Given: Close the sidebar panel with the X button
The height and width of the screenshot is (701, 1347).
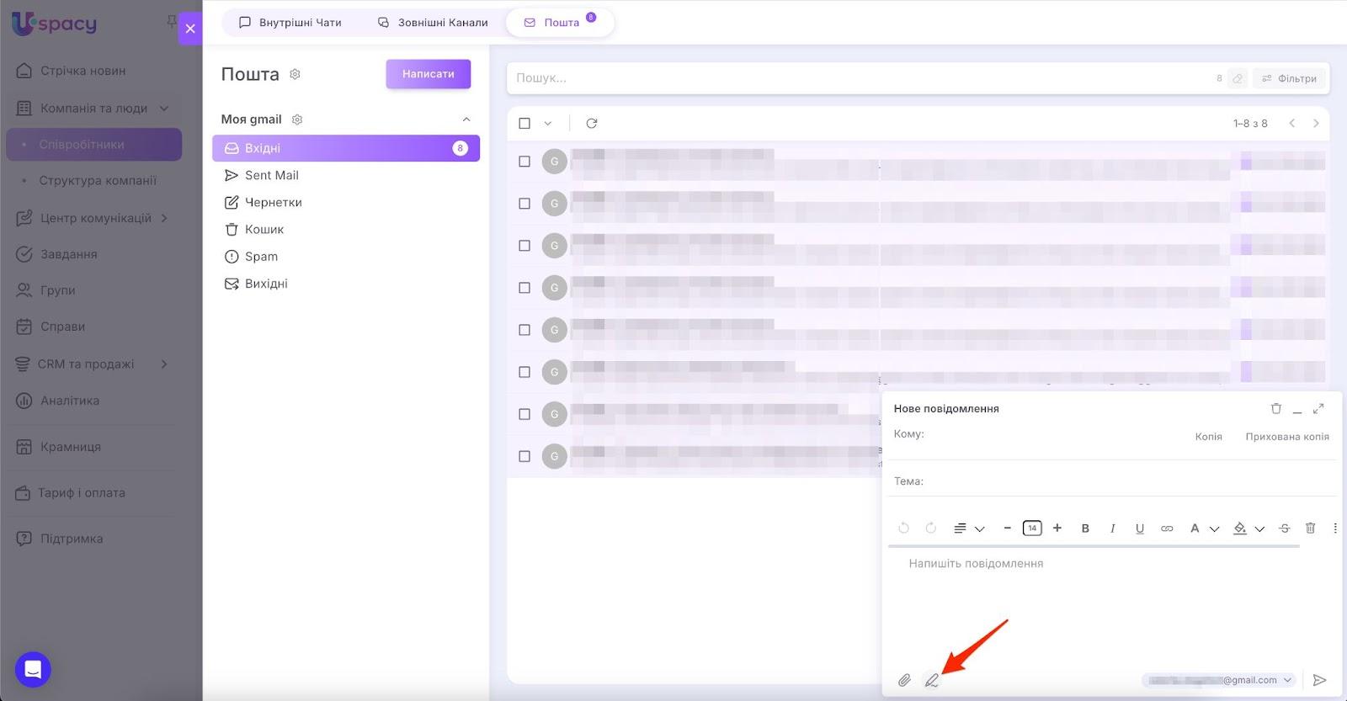Looking at the screenshot, I should coord(190,29).
